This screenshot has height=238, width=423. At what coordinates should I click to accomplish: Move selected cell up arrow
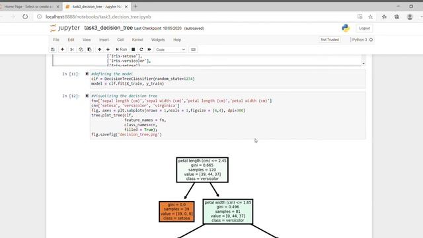point(100,50)
